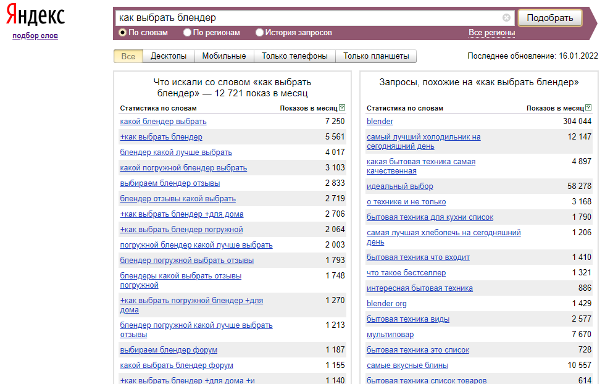605x384 pixels.
Task: Click the Последнее обновление: 16.01.2022 text
Action: pos(532,56)
